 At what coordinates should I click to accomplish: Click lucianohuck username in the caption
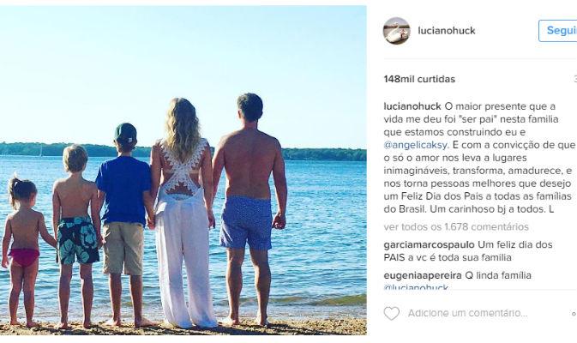point(412,106)
